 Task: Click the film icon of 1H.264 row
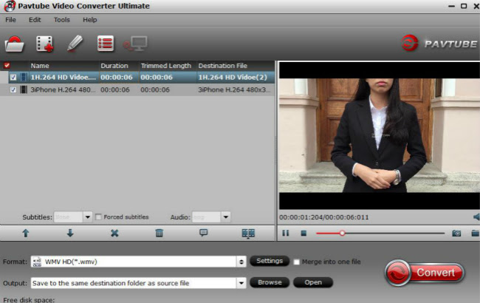tap(24, 77)
